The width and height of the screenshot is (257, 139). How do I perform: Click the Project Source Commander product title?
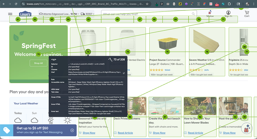[x=166, y=62]
